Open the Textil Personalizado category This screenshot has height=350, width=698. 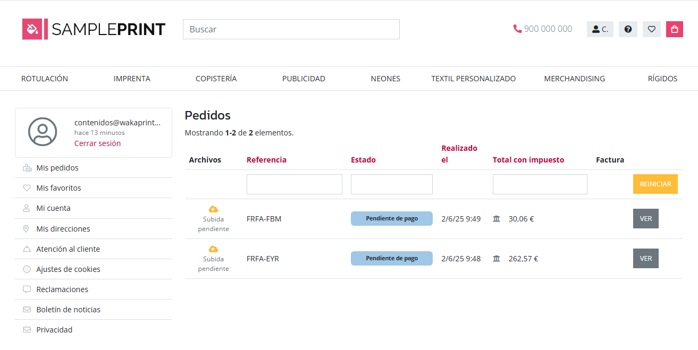point(473,79)
